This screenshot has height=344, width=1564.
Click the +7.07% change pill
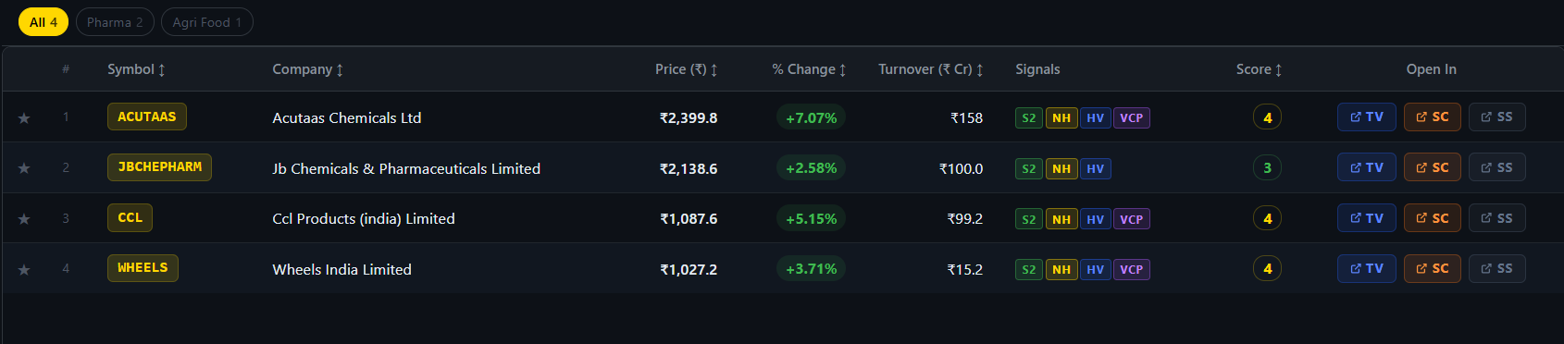[x=811, y=118]
